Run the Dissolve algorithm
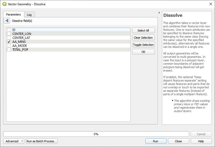This screenshot has height=147, width=215. click(156, 141)
